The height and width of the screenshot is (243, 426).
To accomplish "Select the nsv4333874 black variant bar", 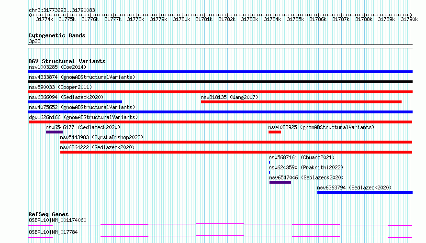I will coord(220,82).
